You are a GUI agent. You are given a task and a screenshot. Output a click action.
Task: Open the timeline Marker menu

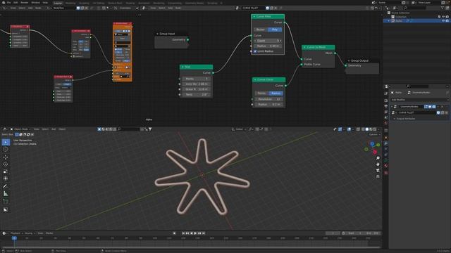49,233
